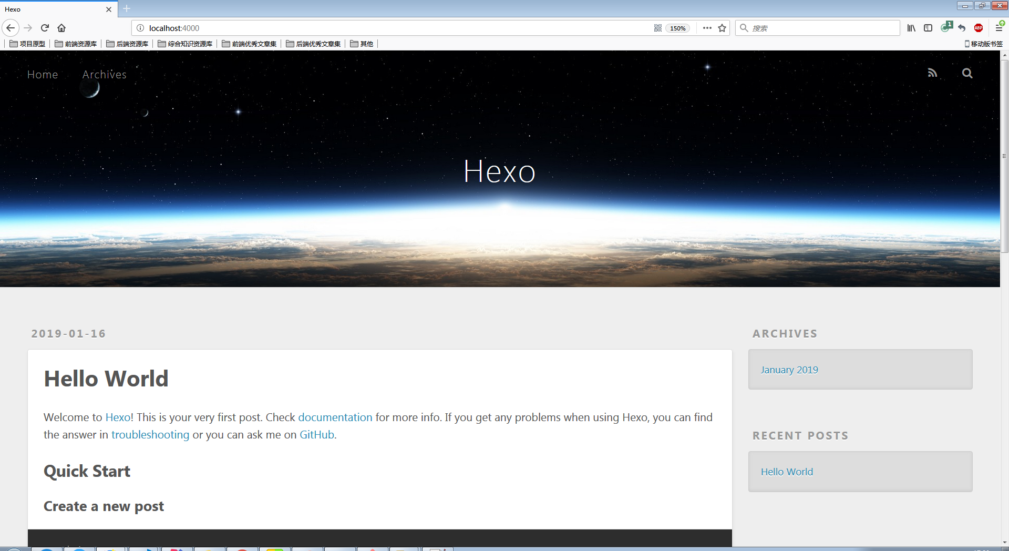This screenshot has width=1009, height=551.
Task: Open the 前端优秀文章集 bookmark folder
Action: click(x=249, y=44)
